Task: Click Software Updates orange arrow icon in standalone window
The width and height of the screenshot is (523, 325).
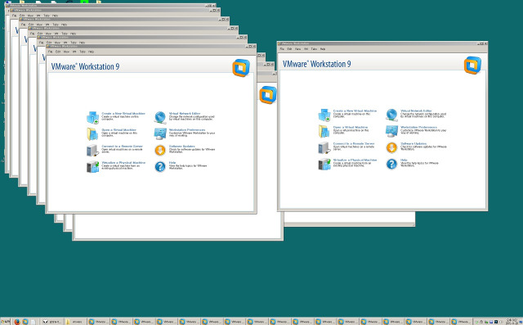Action: [391, 147]
